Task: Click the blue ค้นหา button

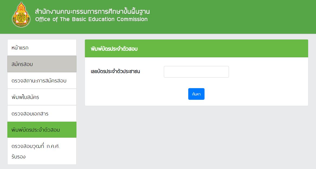Action: tap(196, 94)
